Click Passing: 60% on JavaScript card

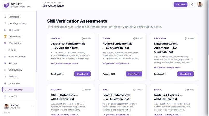point(57,74)
